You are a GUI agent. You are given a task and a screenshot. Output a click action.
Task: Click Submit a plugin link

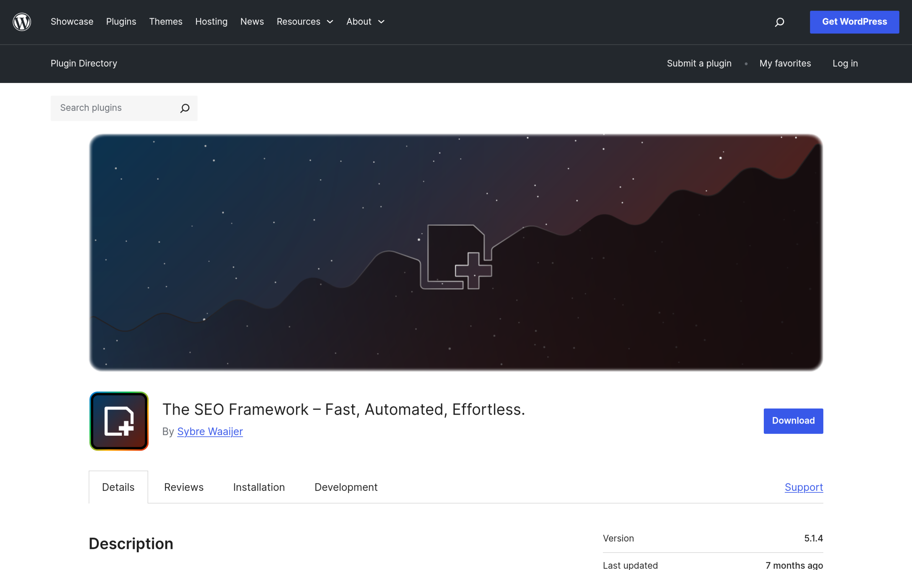pyautogui.click(x=699, y=63)
